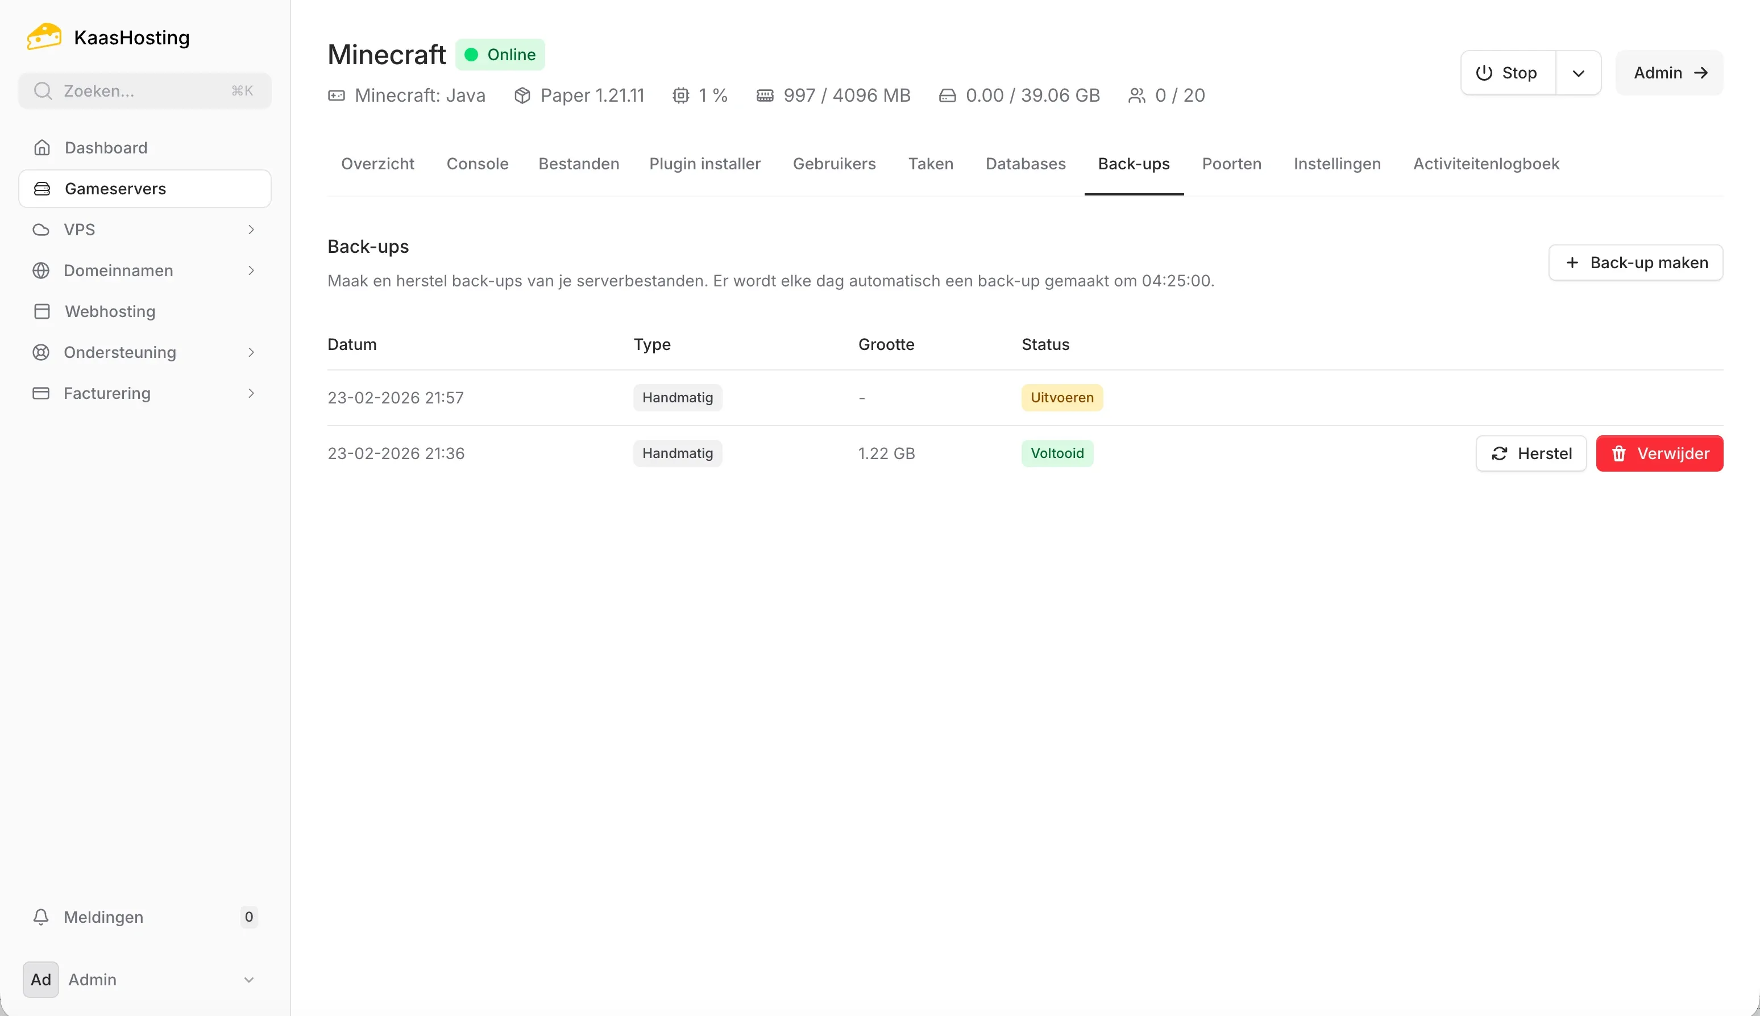1760x1016 pixels.
Task: Click the search magnifier icon
Action: [43, 91]
